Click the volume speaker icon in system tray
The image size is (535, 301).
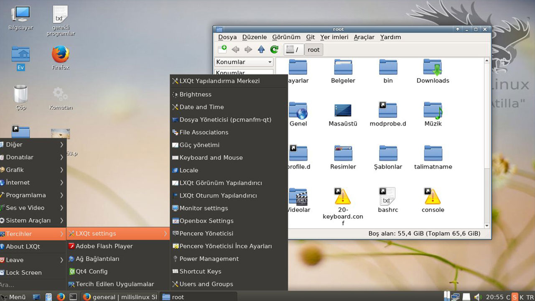pyautogui.click(x=478, y=297)
